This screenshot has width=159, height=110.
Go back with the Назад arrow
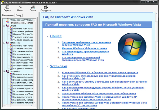tap(20, 7)
